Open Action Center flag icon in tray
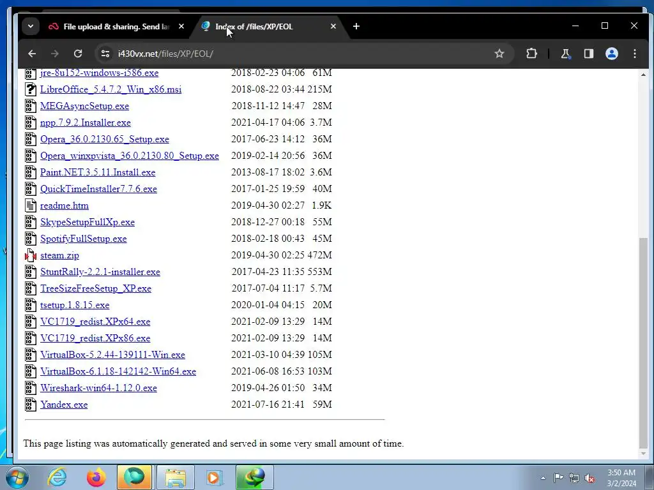 [x=558, y=478]
